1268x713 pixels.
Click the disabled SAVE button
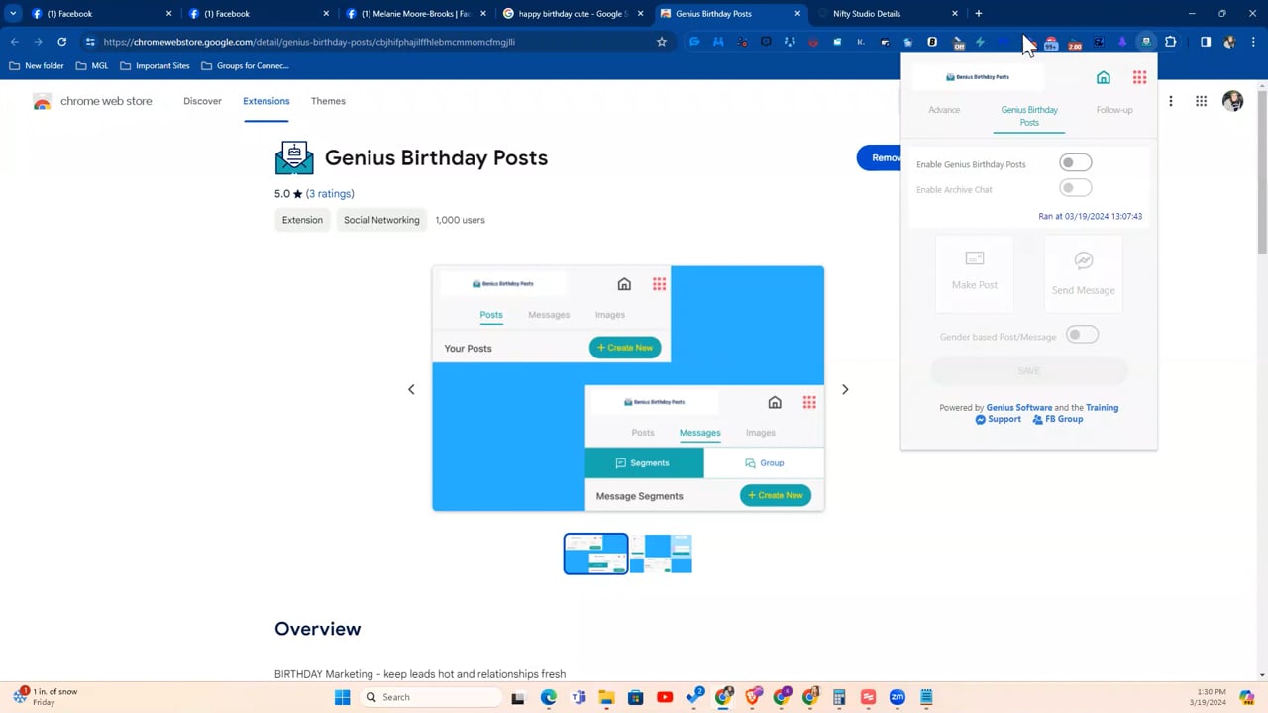pyautogui.click(x=1028, y=370)
